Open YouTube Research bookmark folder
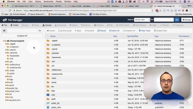Viewport: 193px width, 109px height. coord(18,14)
